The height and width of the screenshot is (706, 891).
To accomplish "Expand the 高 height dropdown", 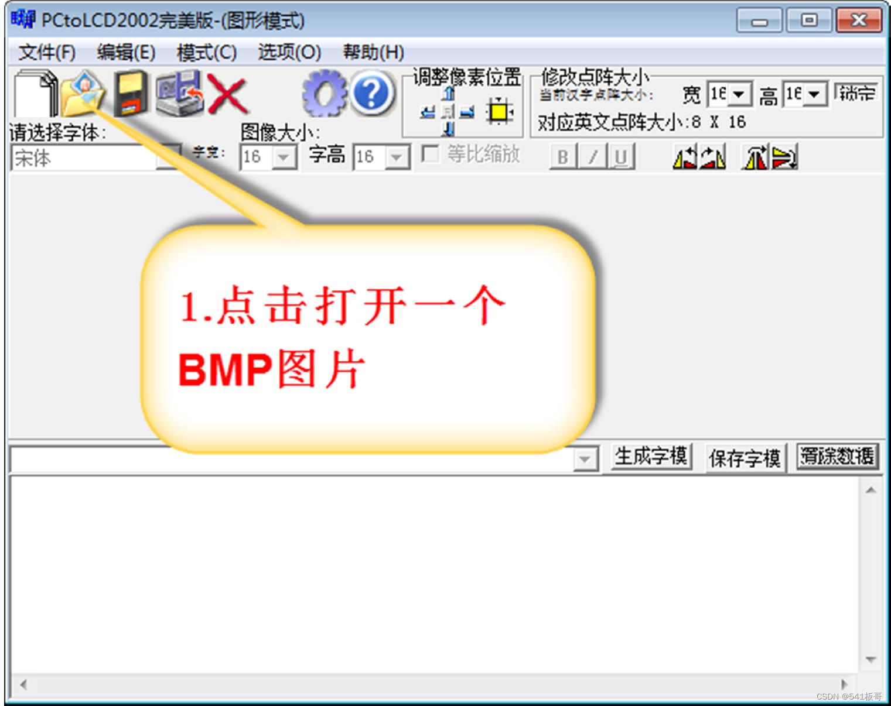I will tap(815, 94).
